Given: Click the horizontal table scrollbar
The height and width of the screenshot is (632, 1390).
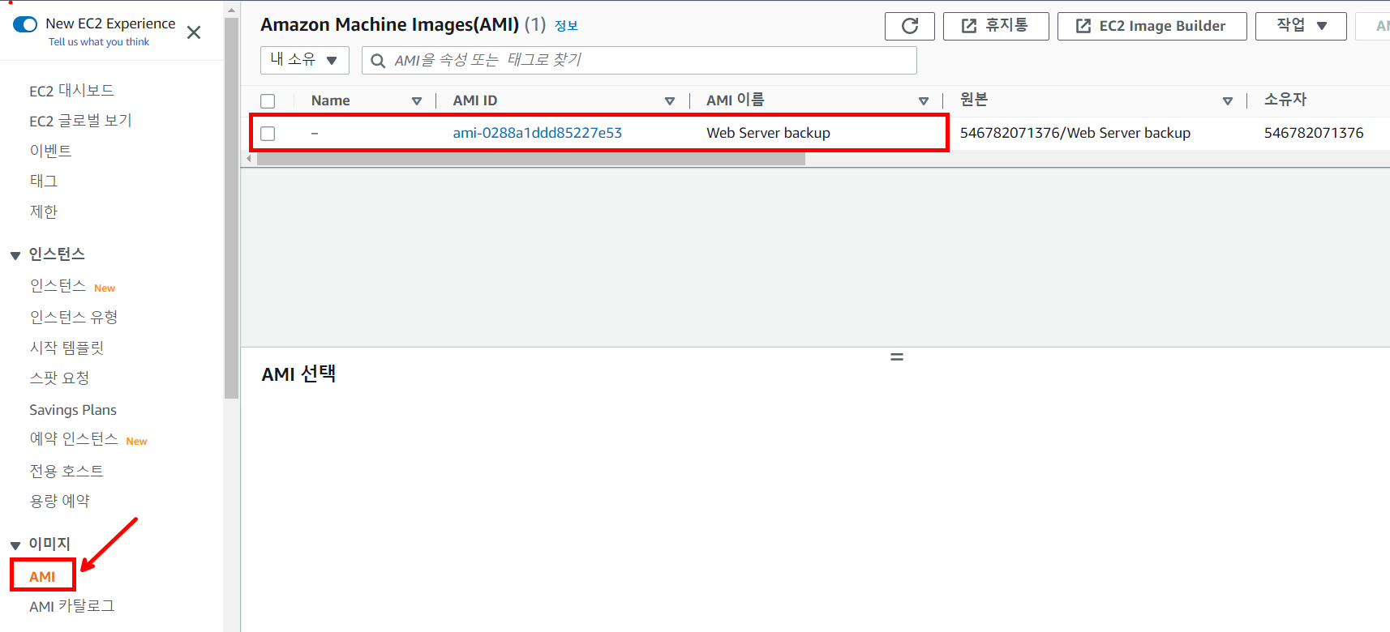Looking at the screenshot, I should coord(531,159).
